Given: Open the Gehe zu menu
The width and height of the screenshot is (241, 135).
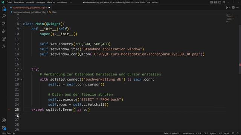Looking at the screenshot, I should 51,2.
